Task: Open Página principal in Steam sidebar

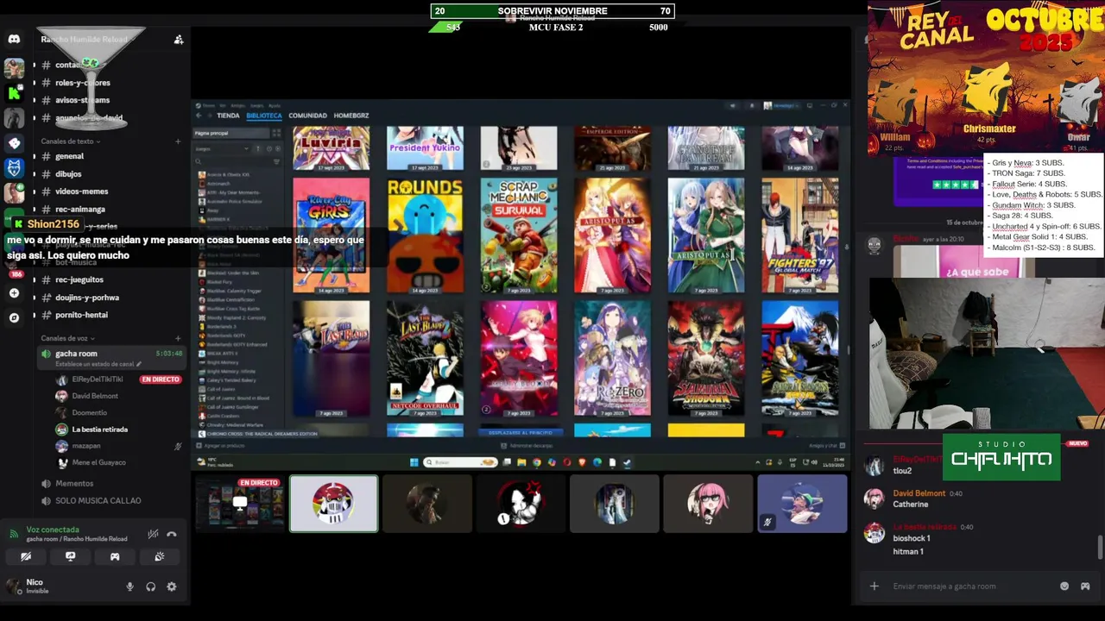Action: 231,134
